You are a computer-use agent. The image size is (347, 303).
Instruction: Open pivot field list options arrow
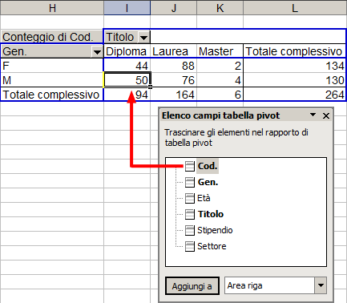[x=313, y=115]
